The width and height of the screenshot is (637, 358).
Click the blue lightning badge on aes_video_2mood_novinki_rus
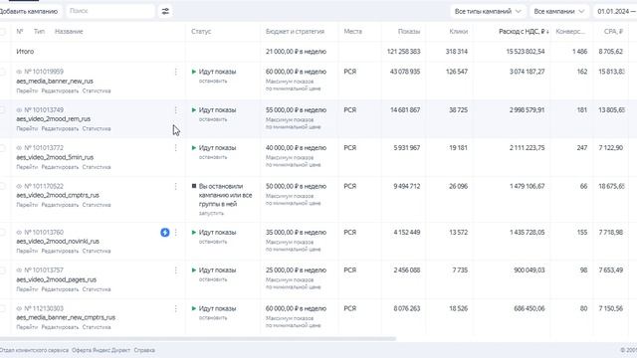click(x=165, y=233)
